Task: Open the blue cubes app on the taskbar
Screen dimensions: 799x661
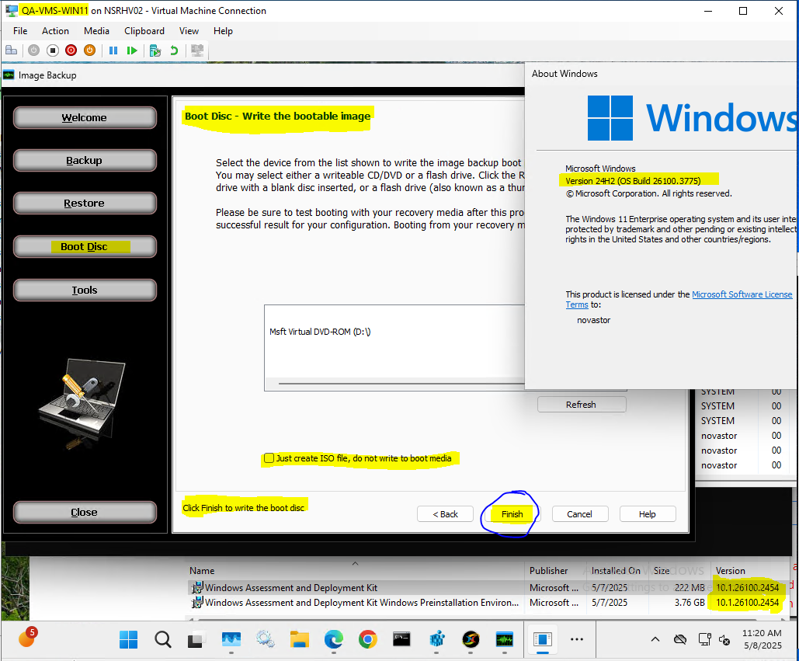Action: (x=436, y=639)
